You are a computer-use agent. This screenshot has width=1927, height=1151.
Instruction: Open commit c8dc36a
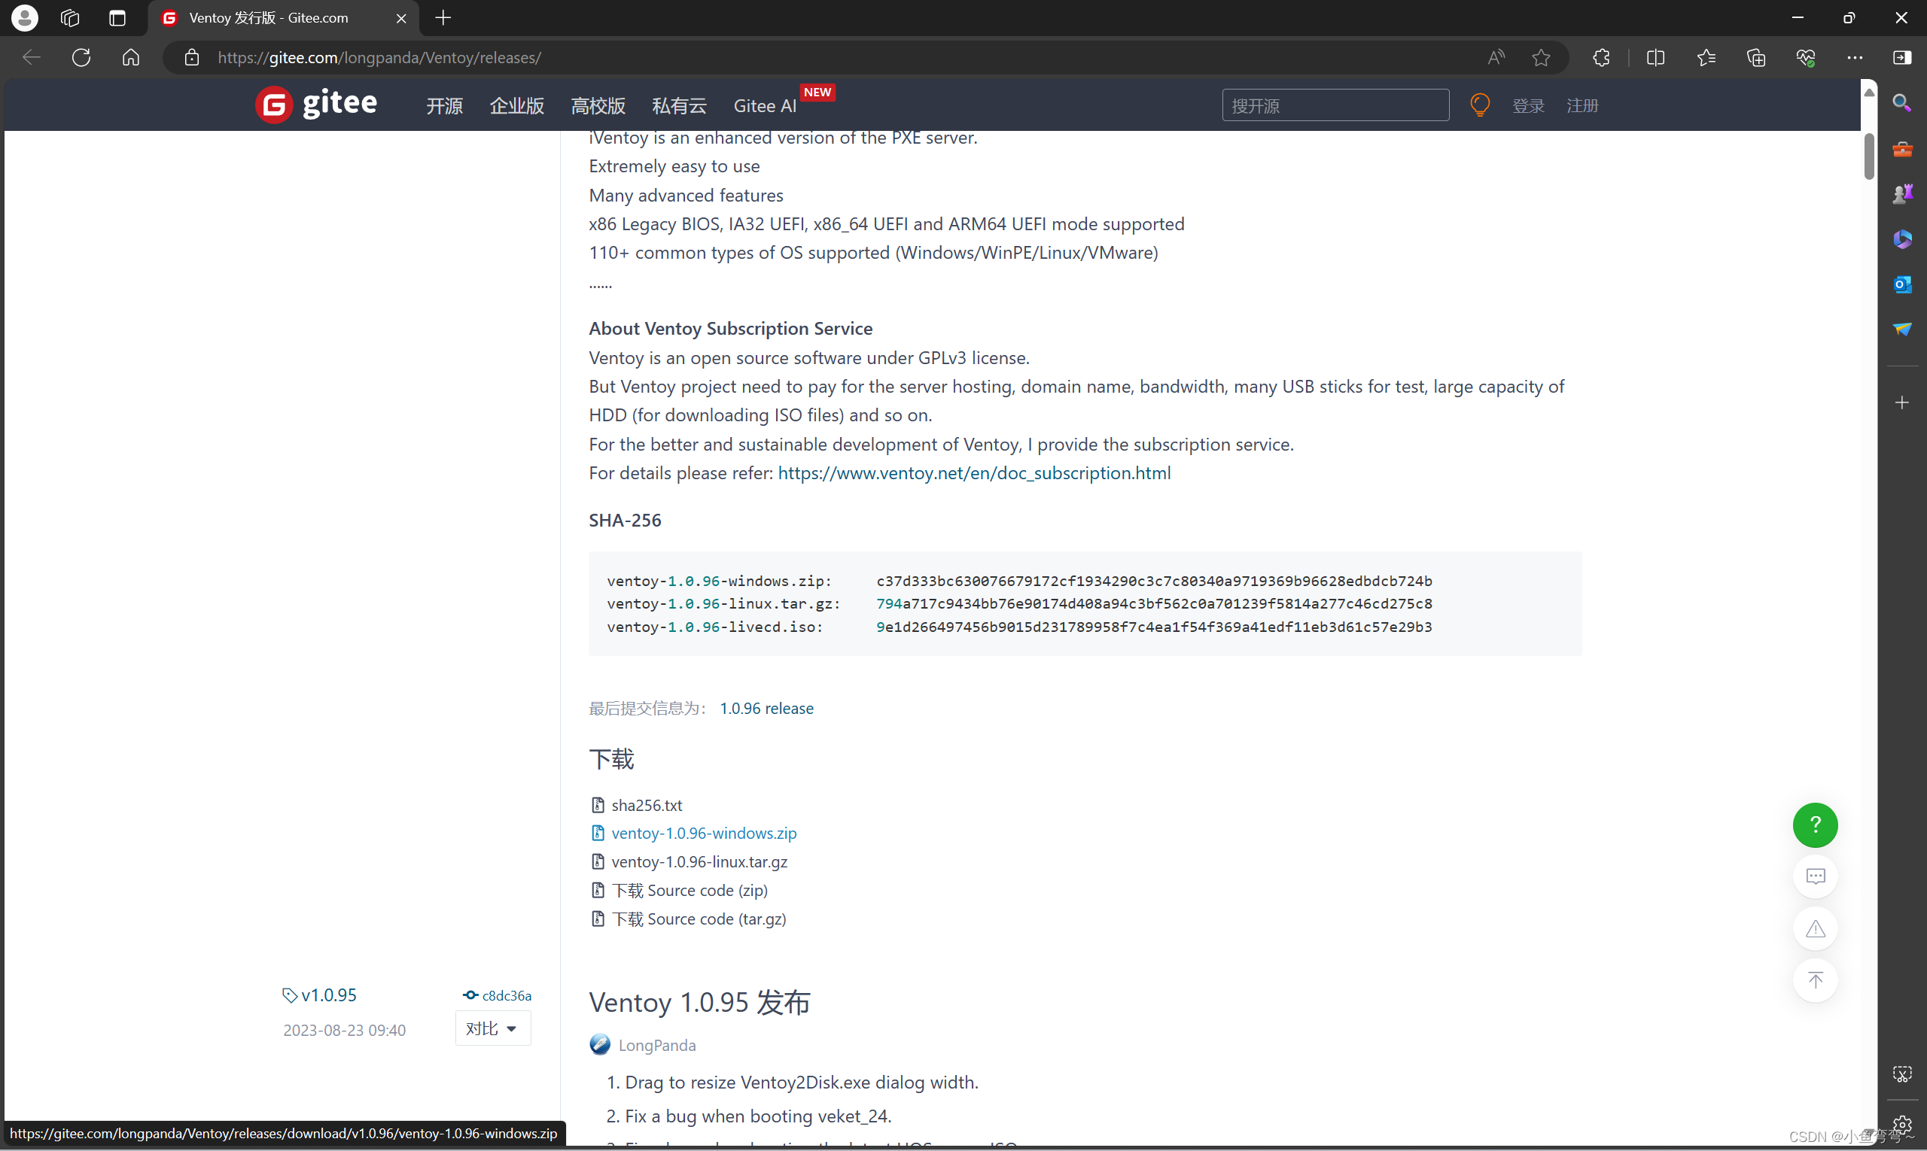pyautogui.click(x=507, y=996)
